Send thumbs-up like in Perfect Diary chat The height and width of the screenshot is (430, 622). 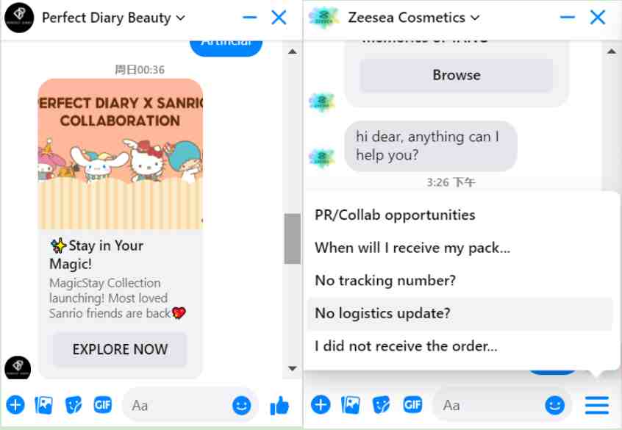[x=279, y=406]
